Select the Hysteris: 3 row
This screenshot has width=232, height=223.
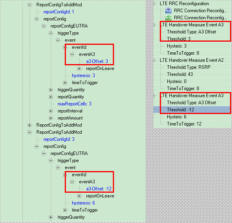click(177, 46)
